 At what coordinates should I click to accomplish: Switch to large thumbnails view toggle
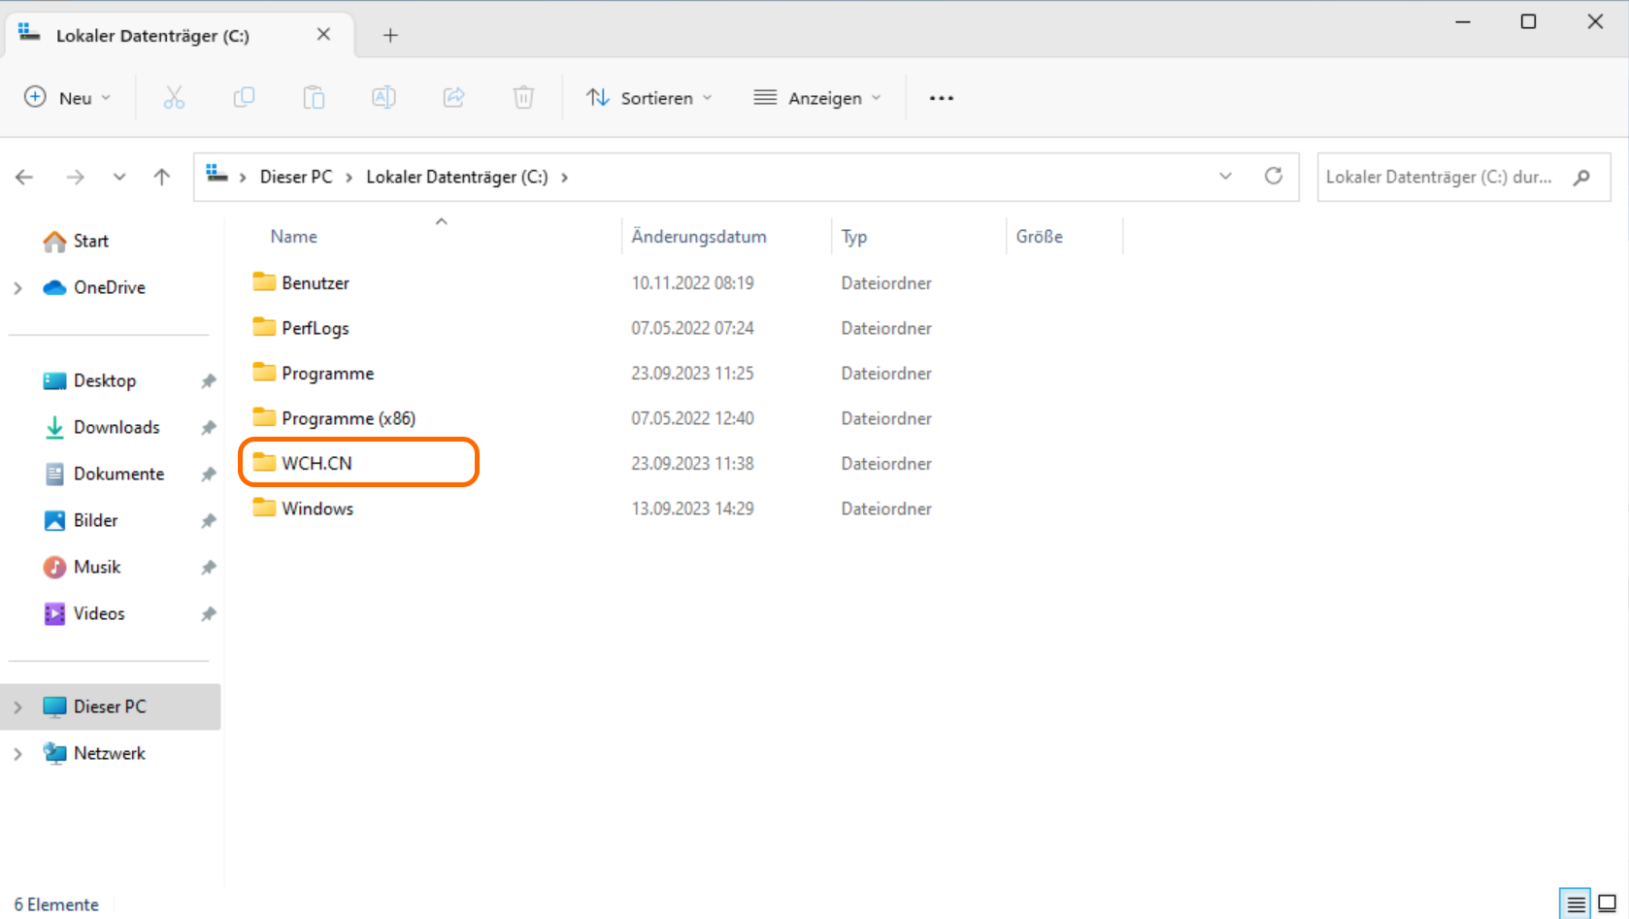coord(1608,904)
